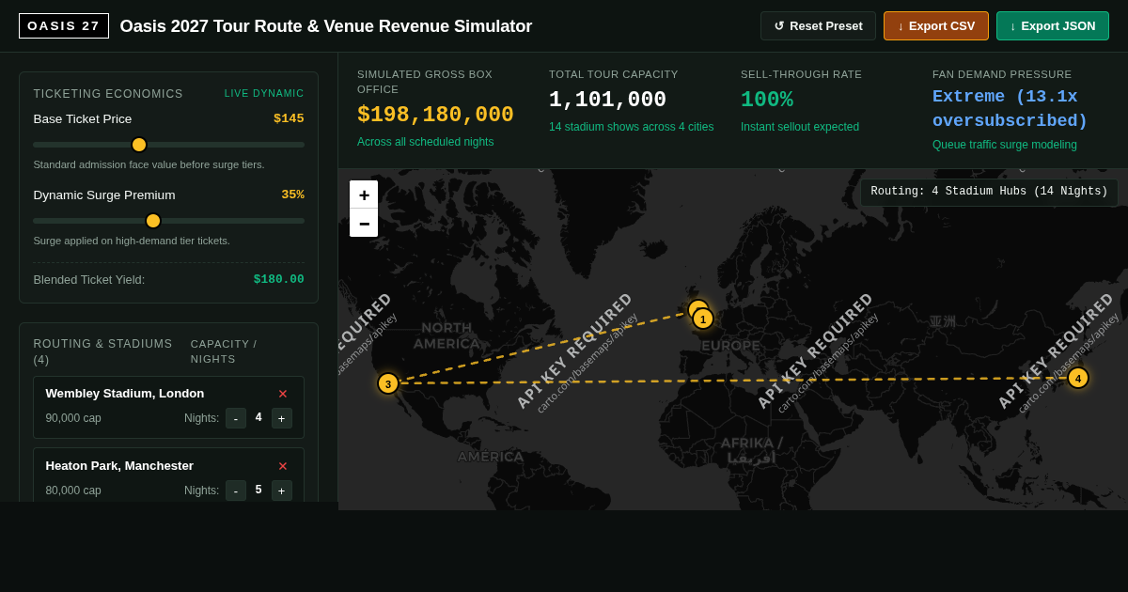Adjust the Dynamic Surge Premium slider
This screenshot has width=1128, height=592.
pyautogui.click(x=168, y=221)
